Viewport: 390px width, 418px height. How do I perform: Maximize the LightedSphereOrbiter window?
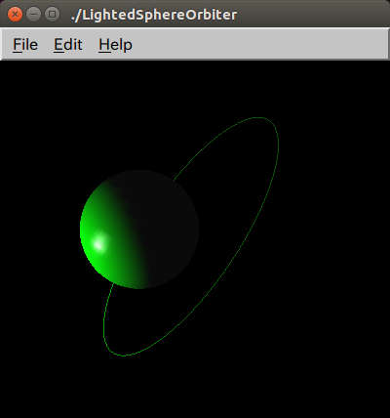point(52,15)
